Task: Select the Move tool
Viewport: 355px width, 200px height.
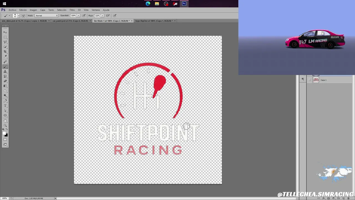Action: 5,32
